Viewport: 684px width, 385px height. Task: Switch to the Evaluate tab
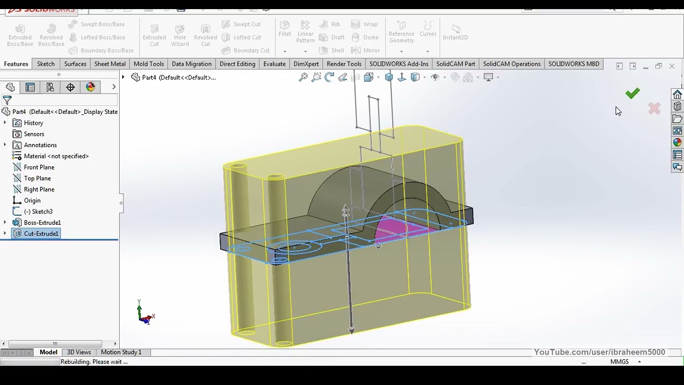pos(274,64)
